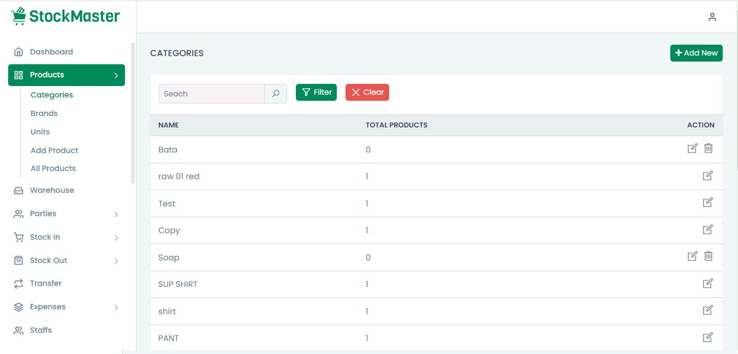
Task: Edit the Bata category
Action: (692, 148)
